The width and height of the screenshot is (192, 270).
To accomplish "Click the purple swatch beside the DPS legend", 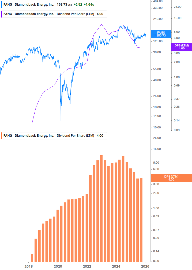I will click(x=2, y=14).
